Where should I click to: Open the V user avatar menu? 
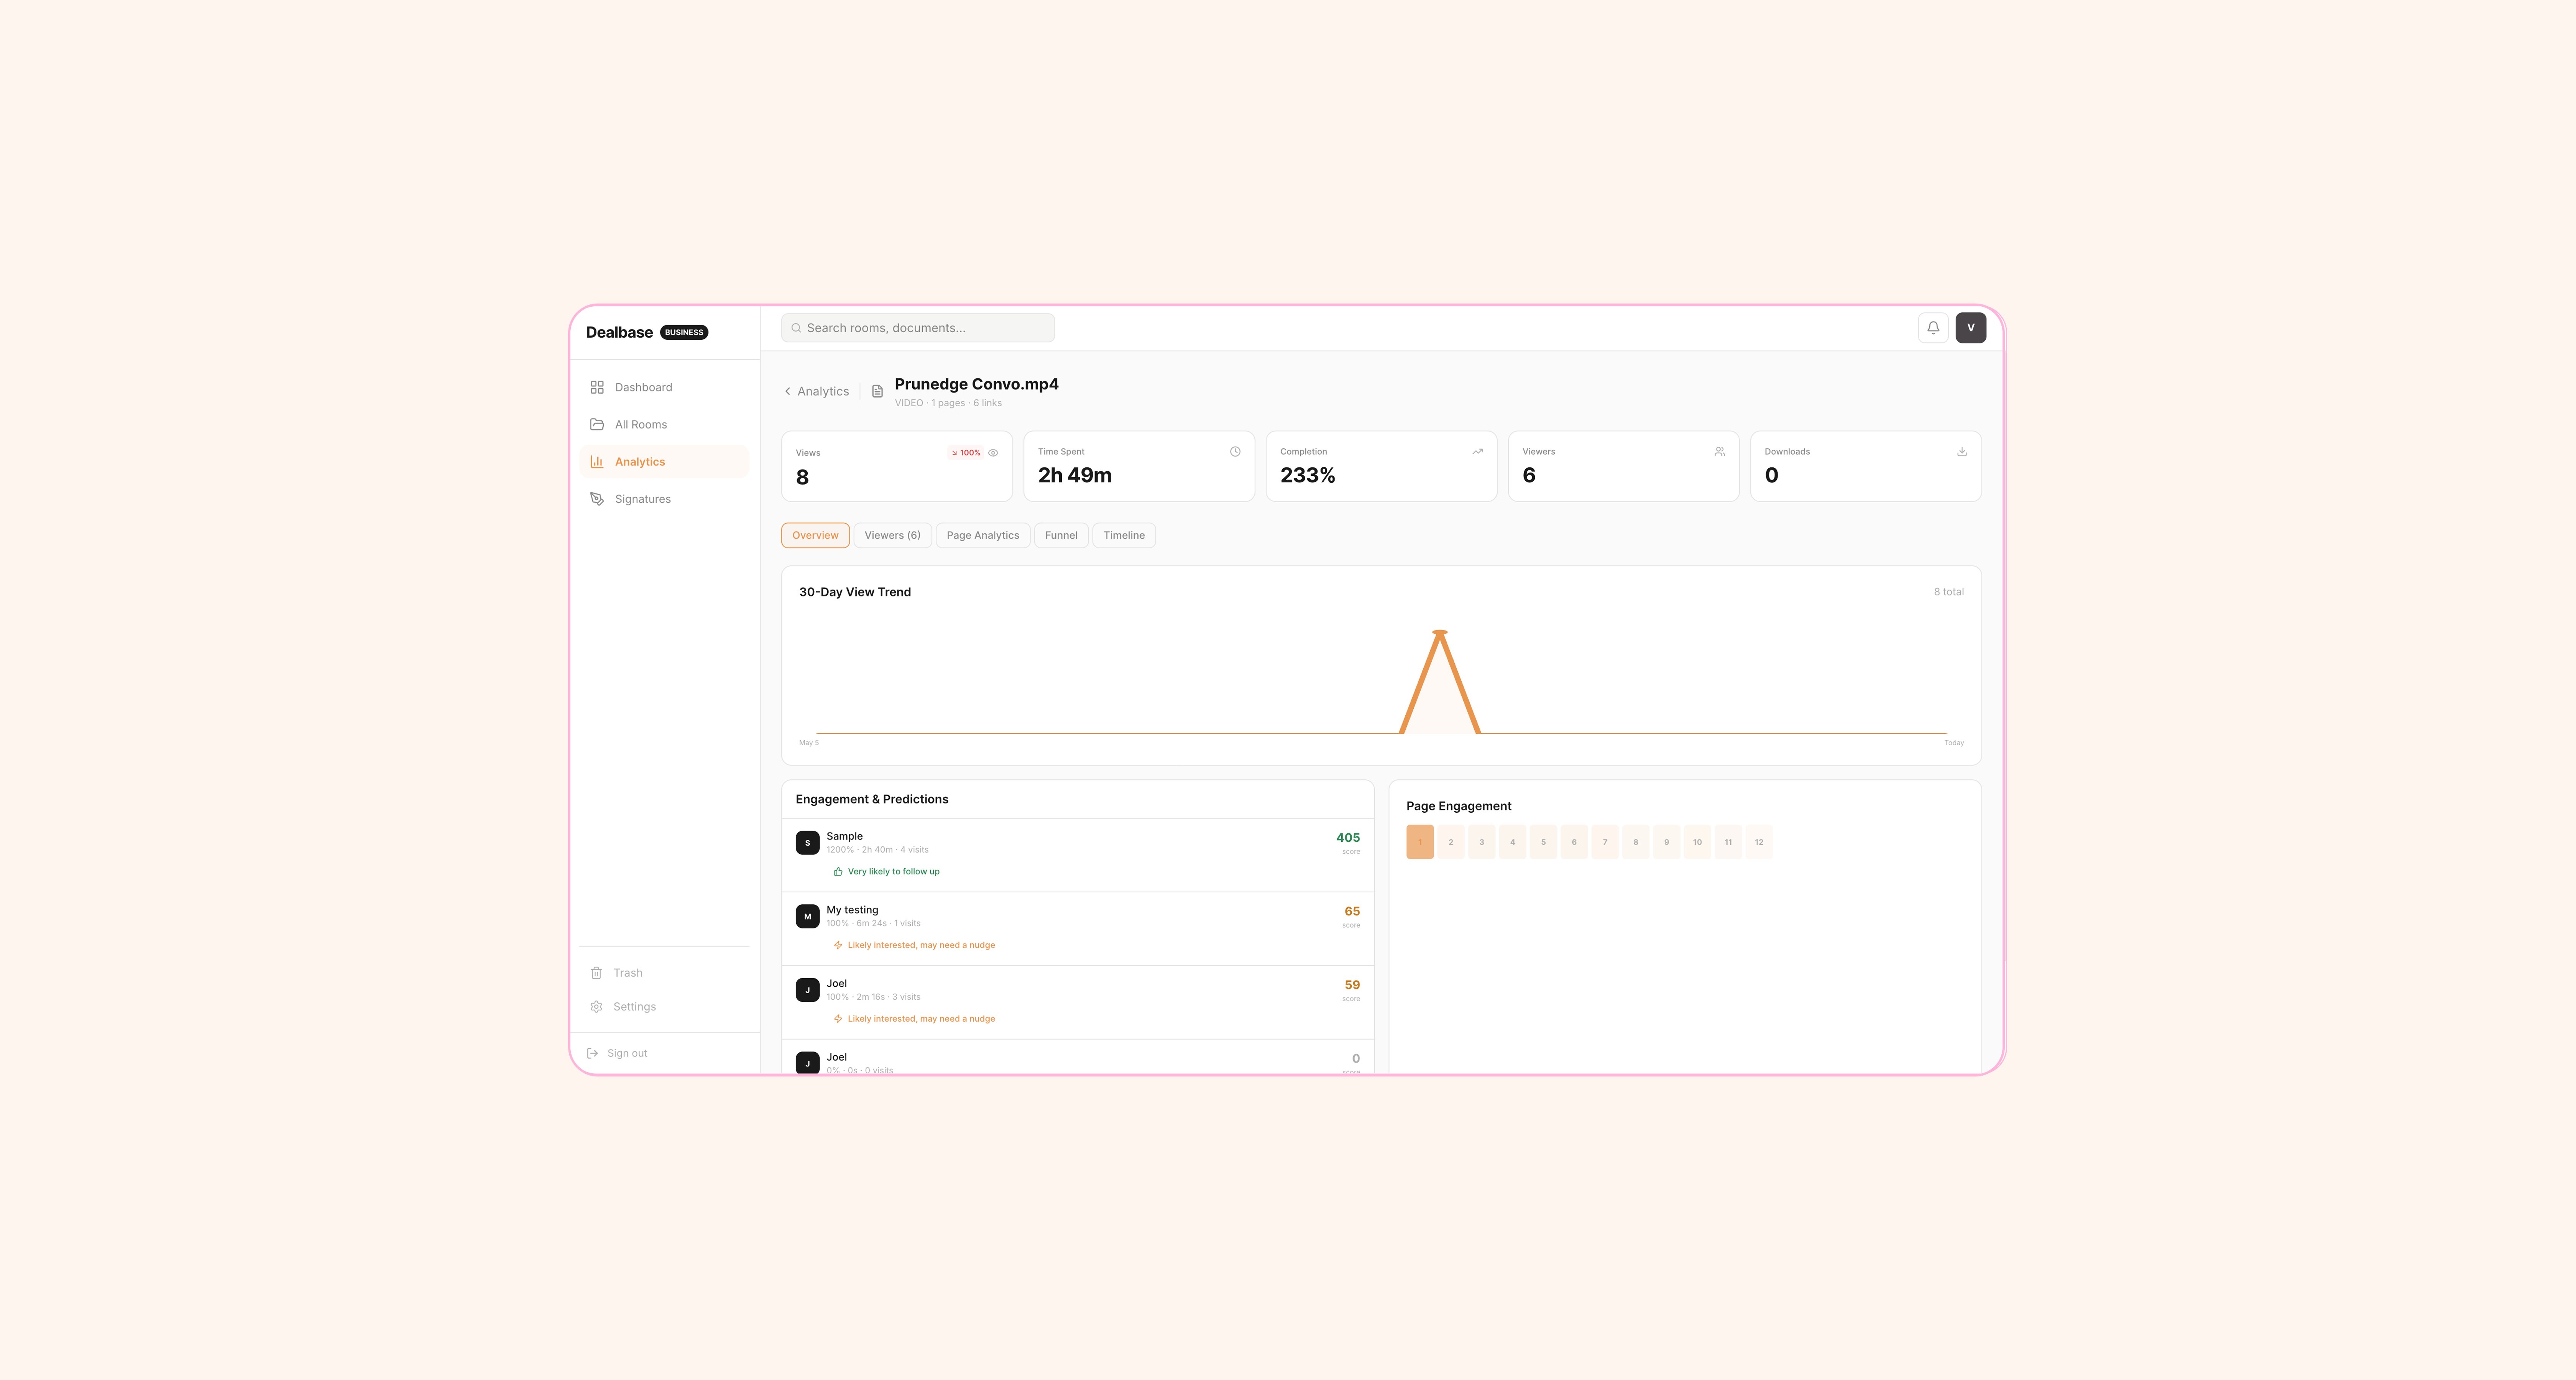1971,328
